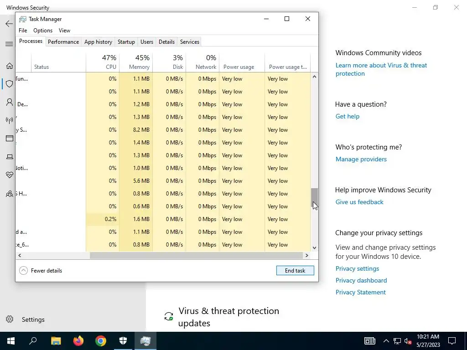Screen dimensions: 467x350
Task: Select the row with 5.6 MB memory
Action: click(163, 180)
